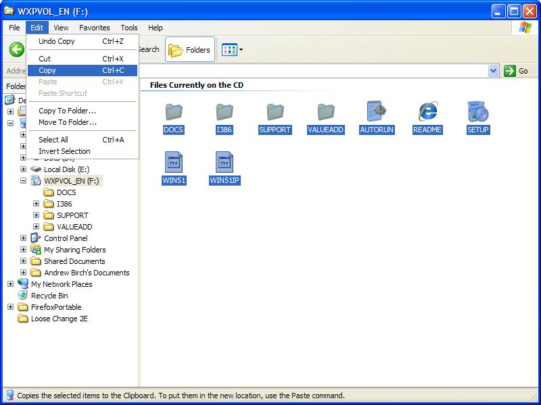
Task: Choose Select All from Edit menu
Action: (x=83, y=140)
